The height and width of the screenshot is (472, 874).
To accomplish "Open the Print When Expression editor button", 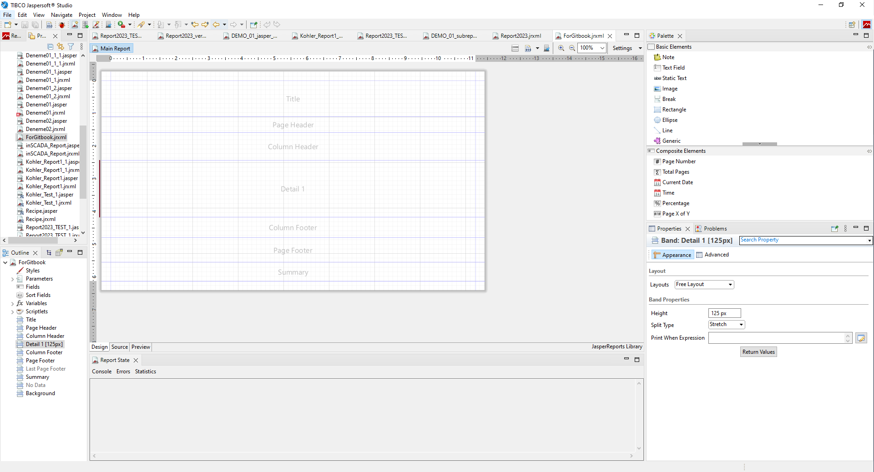I will point(861,338).
